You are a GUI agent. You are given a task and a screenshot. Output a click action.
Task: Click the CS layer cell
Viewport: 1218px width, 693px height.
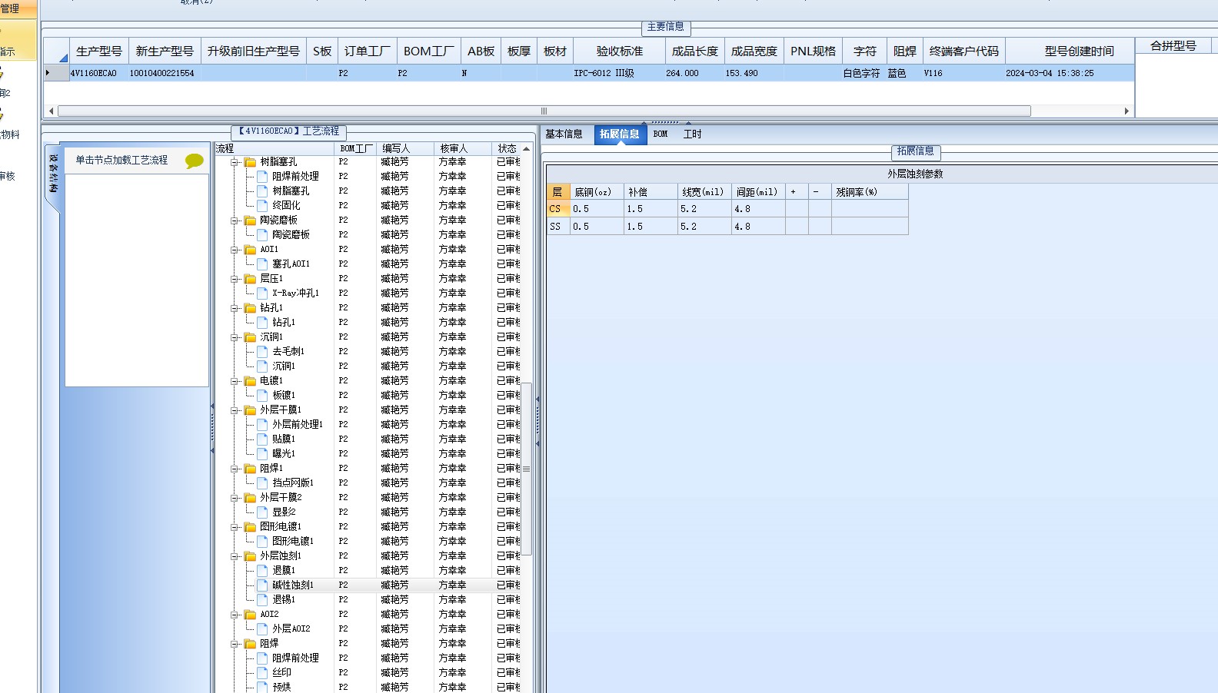coord(558,209)
